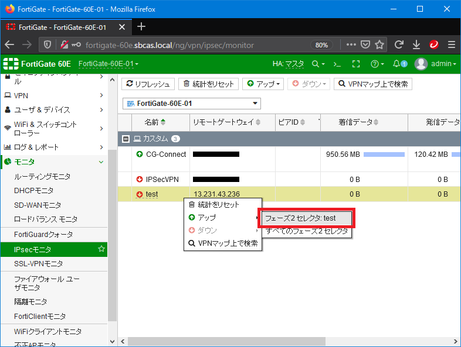Image resolution: width=461 pixels, height=347 pixels.
Task: Open the header search magnifier icon
Action: [316, 64]
